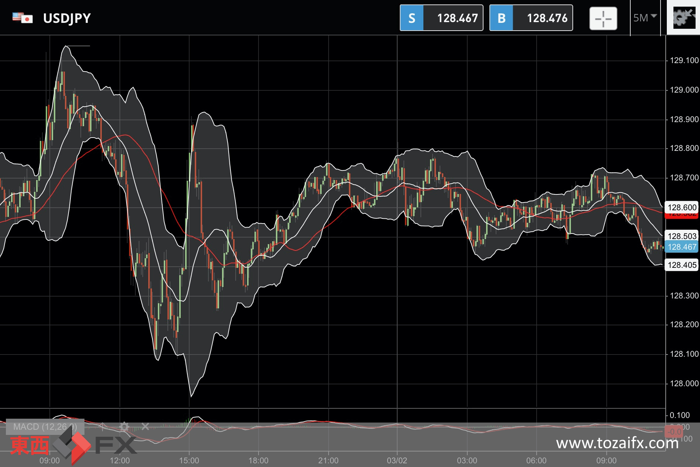The width and height of the screenshot is (700, 467).
Task: Toggle the crosshair cursor button
Action: click(603, 18)
